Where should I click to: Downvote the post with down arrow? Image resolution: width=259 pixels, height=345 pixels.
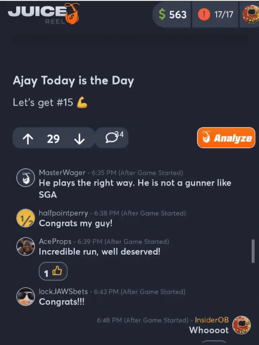coord(79,138)
